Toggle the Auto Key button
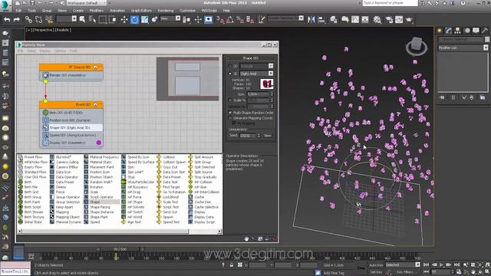The image size is (491, 276). [376, 265]
